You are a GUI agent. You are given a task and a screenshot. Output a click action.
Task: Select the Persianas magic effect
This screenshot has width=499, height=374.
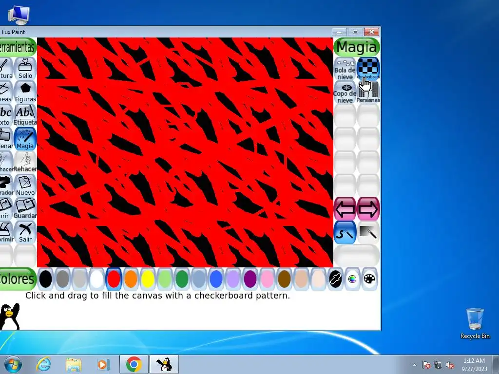click(x=368, y=92)
